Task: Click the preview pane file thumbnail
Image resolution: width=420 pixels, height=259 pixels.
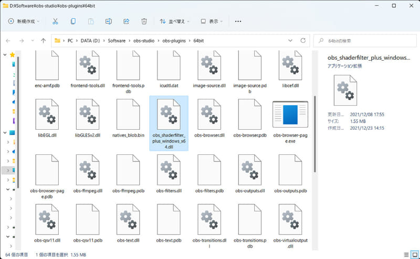Action: tap(345, 90)
